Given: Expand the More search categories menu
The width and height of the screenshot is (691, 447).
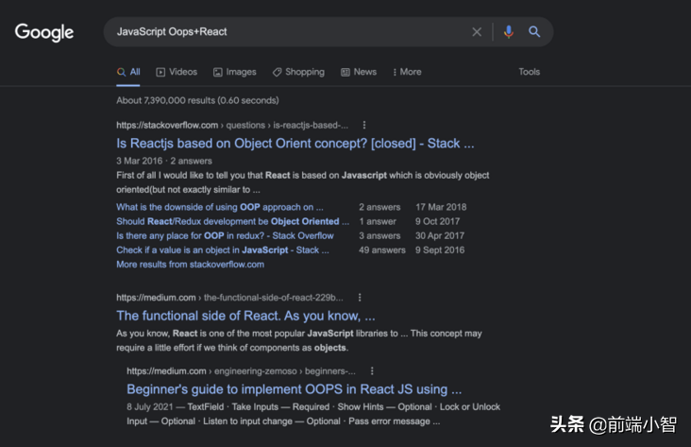Looking at the screenshot, I should tap(407, 72).
